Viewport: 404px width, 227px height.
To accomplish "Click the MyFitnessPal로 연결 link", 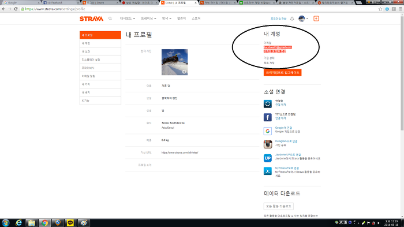I will tap(287, 168).
